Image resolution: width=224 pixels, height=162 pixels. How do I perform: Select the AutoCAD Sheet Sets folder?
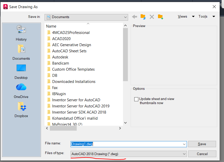(x=69, y=51)
